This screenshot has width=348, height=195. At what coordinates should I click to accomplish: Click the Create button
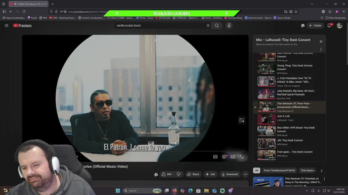click(x=315, y=25)
